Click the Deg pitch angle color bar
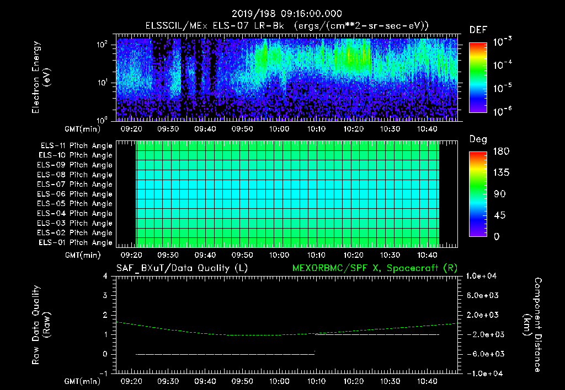 478,194
